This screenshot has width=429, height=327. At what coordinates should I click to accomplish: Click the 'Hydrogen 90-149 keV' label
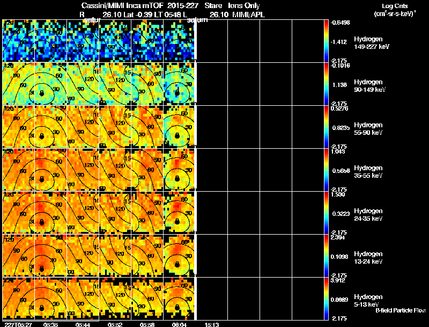pyautogui.click(x=370, y=86)
